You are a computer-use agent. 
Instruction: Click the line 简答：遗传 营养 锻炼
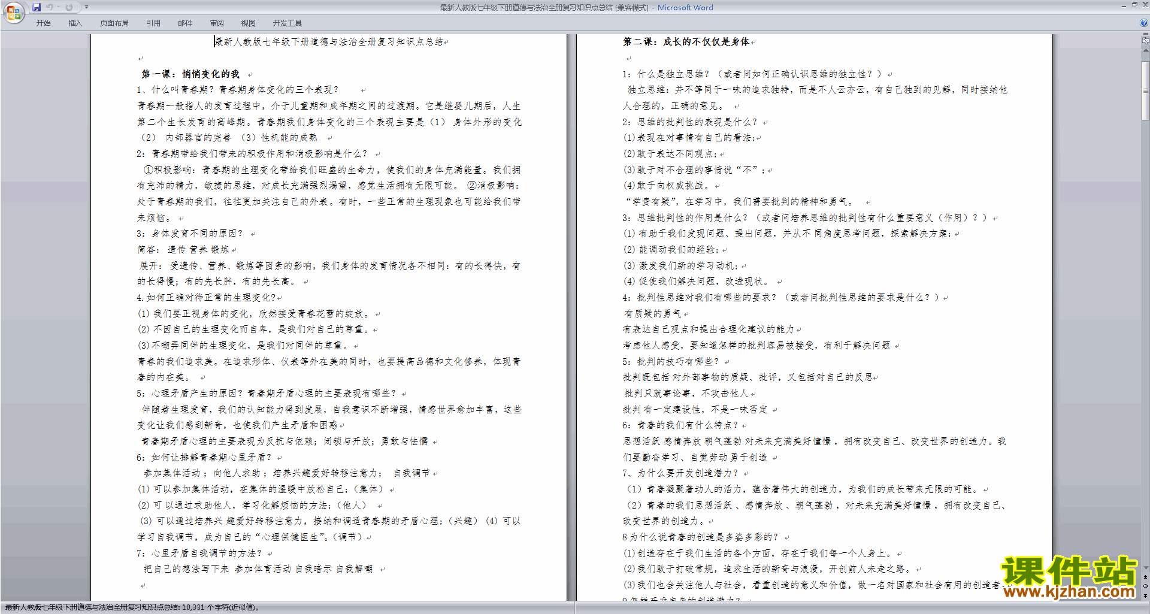click(183, 250)
